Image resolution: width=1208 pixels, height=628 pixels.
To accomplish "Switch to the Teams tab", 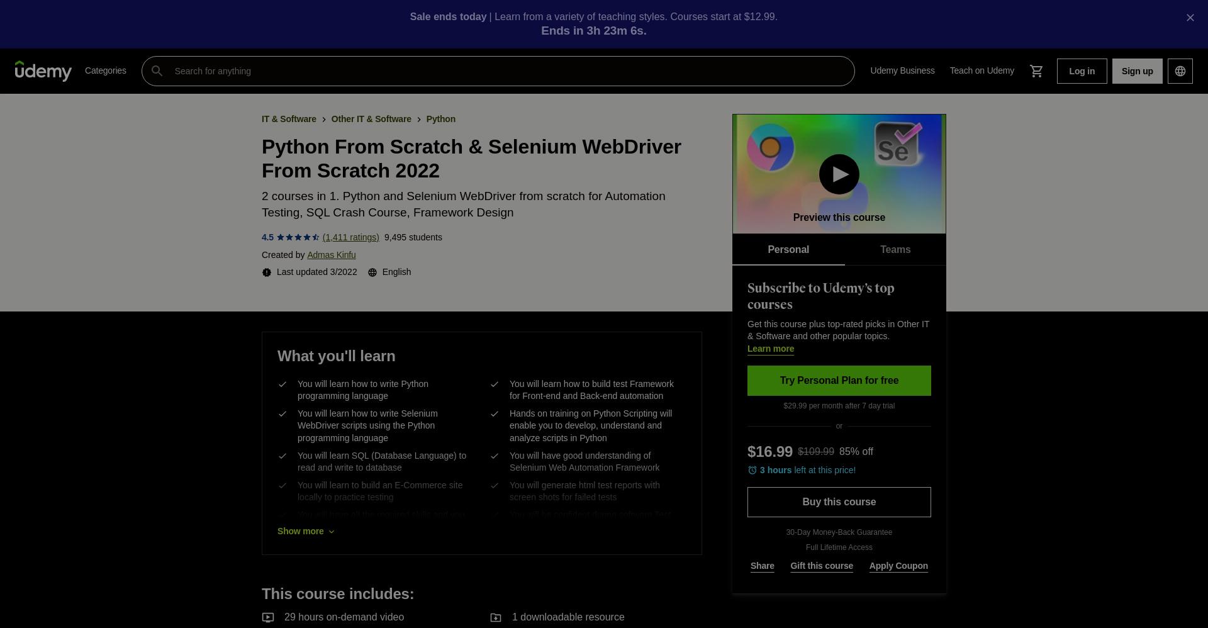I will 895,250.
